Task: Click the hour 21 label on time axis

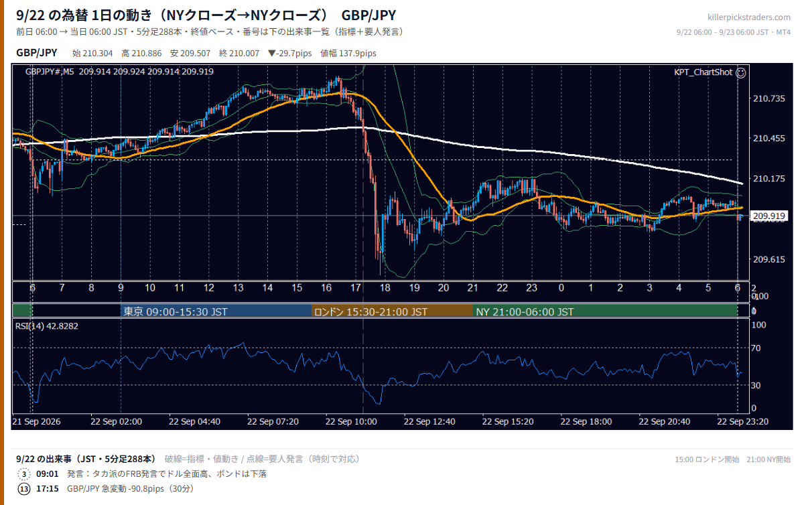Action: (473, 287)
